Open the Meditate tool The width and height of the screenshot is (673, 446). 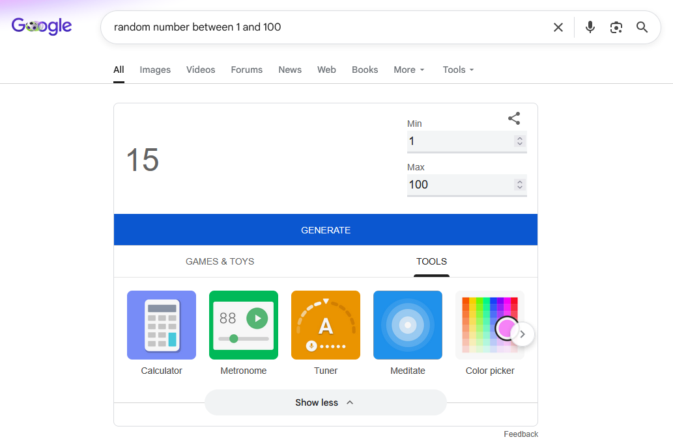(x=408, y=325)
